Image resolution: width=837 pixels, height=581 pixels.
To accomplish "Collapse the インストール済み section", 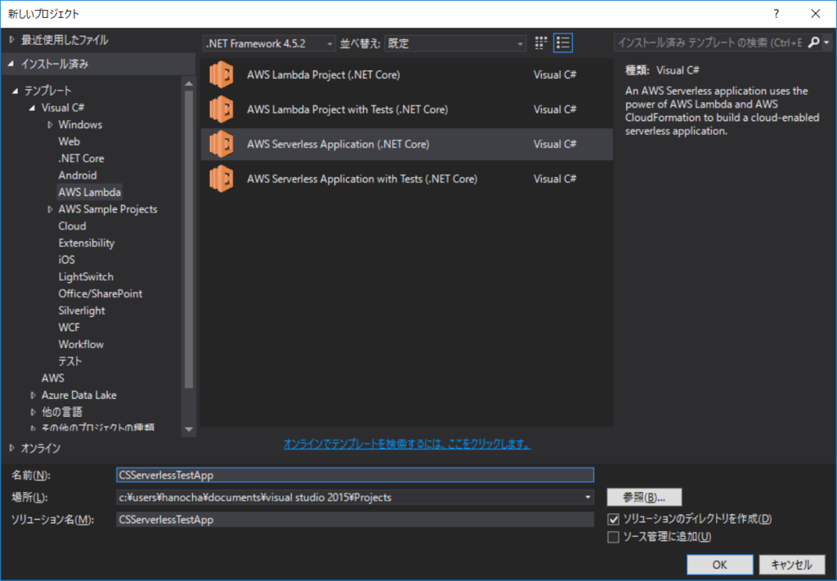I will point(11,64).
